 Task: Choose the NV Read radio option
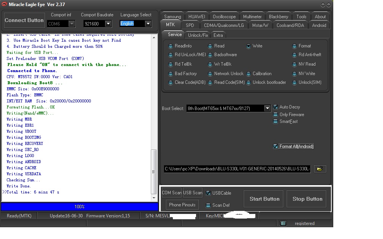pyautogui.click(x=294, y=64)
